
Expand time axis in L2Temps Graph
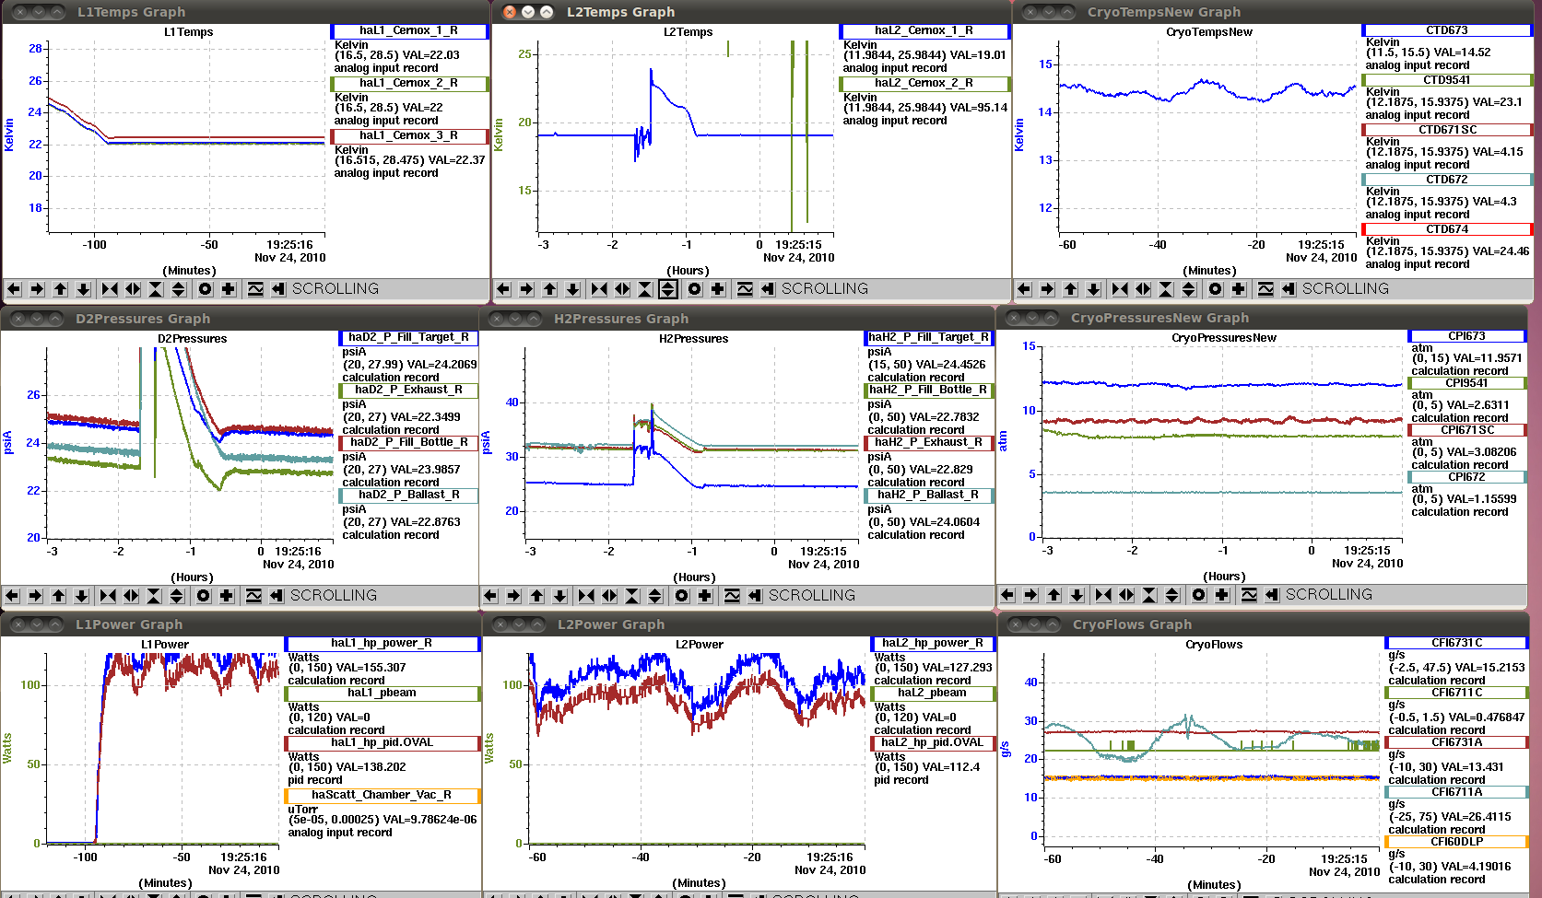tap(622, 289)
